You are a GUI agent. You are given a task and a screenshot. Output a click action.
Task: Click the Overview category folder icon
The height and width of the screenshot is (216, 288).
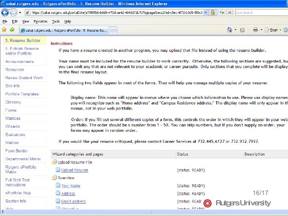click(x=54, y=178)
